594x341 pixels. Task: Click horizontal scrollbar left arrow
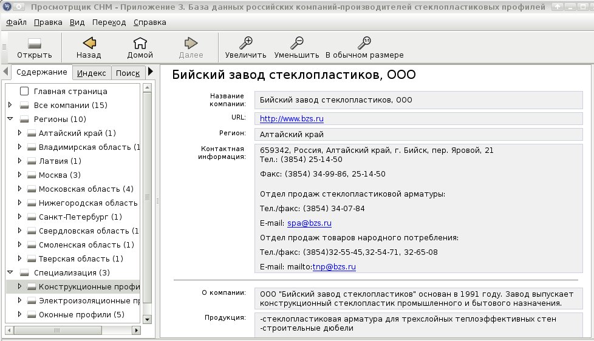coord(10,331)
